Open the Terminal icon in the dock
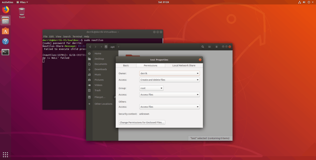 [x=6, y=52]
